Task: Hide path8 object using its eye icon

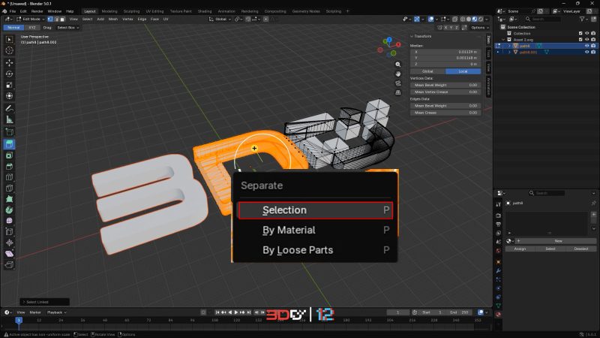Action: click(586, 46)
